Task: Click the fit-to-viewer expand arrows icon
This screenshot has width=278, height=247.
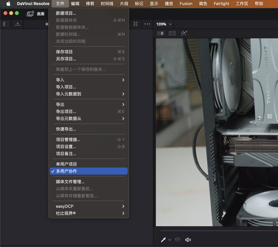Action: click(136, 24)
